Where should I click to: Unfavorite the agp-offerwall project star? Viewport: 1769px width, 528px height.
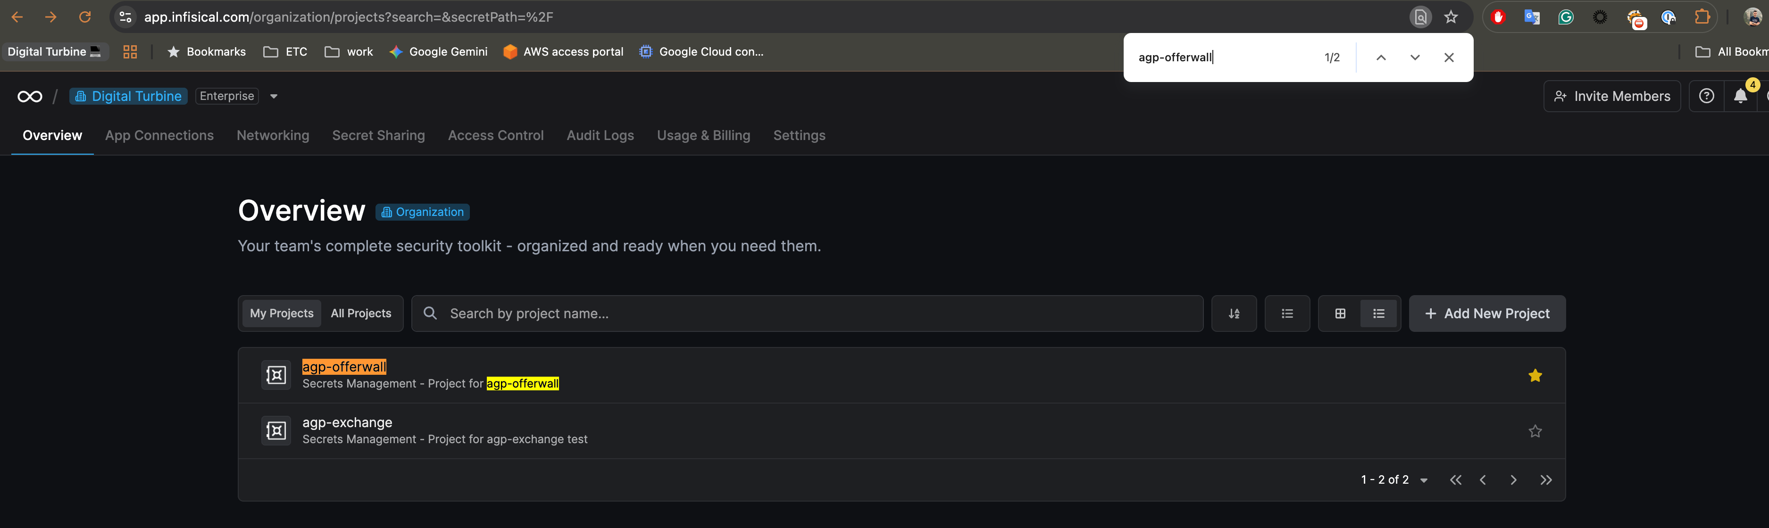click(1535, 376)
